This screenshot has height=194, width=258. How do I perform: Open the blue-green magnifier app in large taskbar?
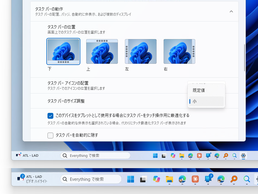pos(247,179)
